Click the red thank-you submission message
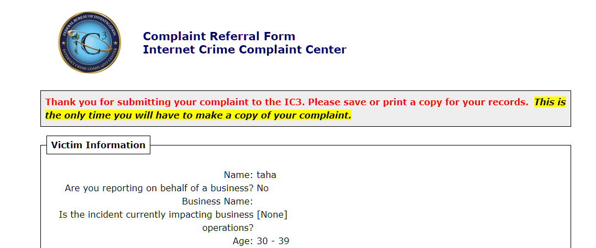This screenshot has height=248, width=596. tap(286, 102)
